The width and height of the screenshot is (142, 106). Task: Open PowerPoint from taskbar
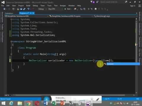[x=63, y=103]
